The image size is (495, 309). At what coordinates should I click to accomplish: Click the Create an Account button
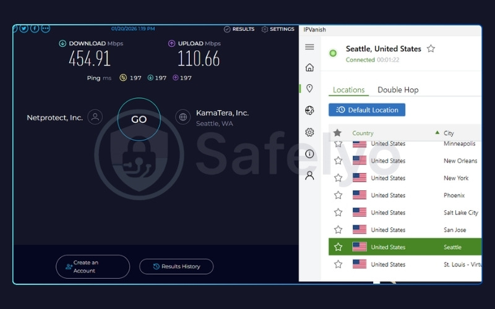point(93,266)
